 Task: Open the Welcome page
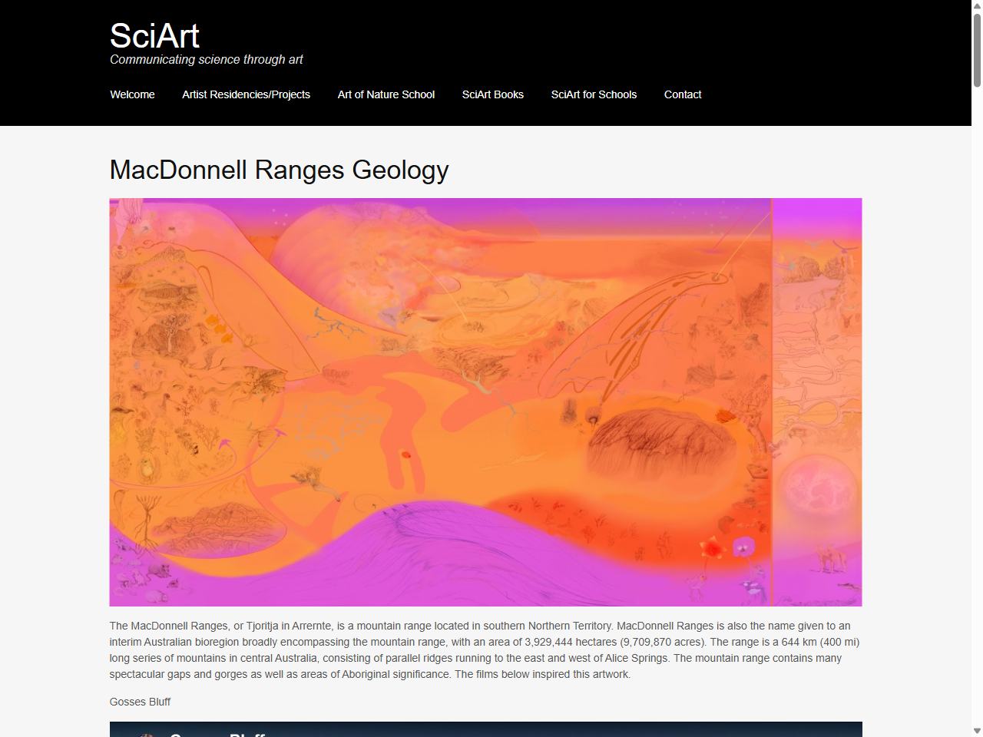[132, 95]
